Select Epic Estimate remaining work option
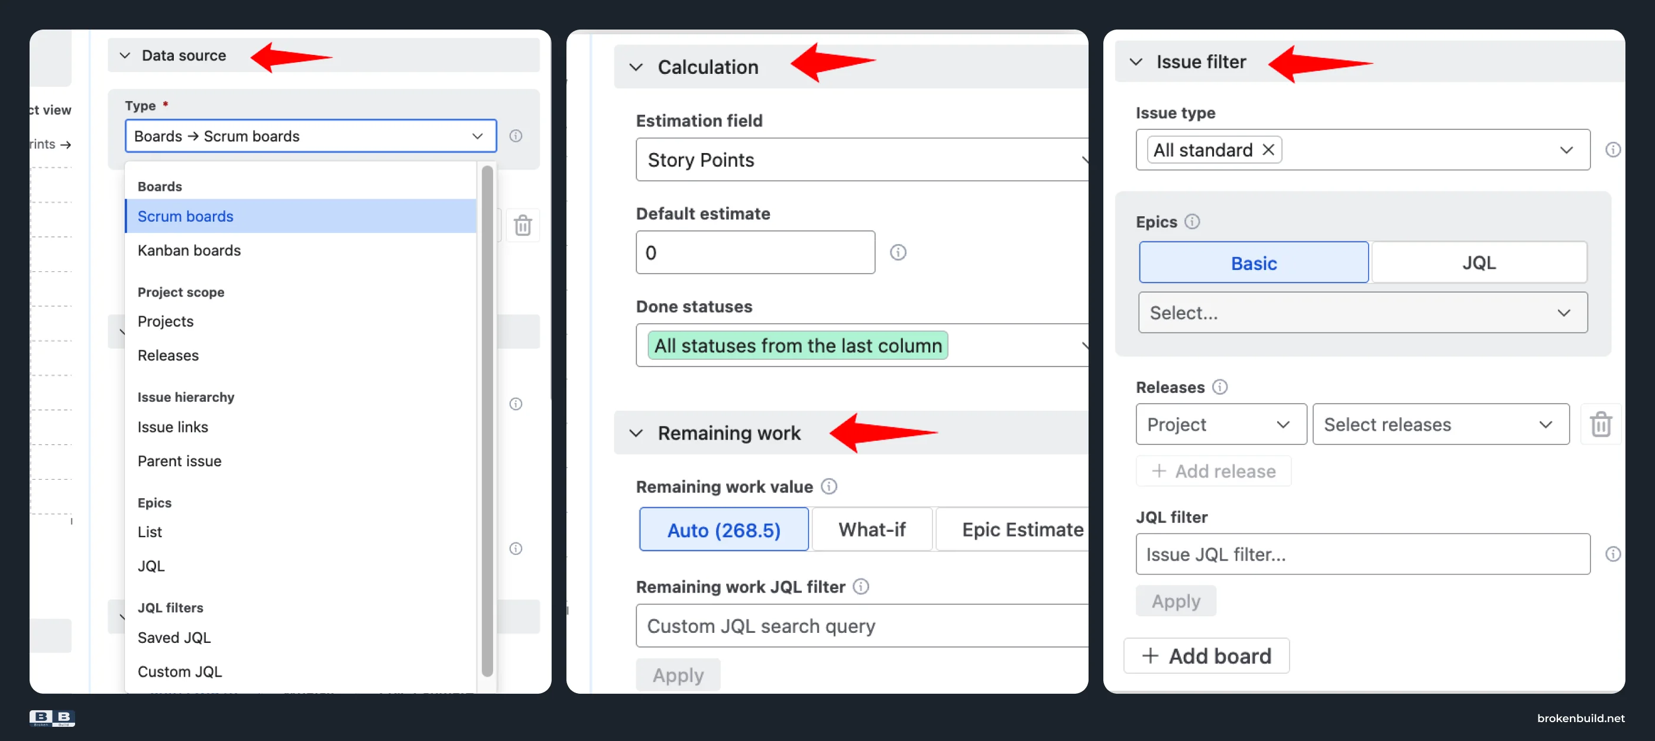Image resolution: width=1655 pixels, height=741 pixels. 1012,529
